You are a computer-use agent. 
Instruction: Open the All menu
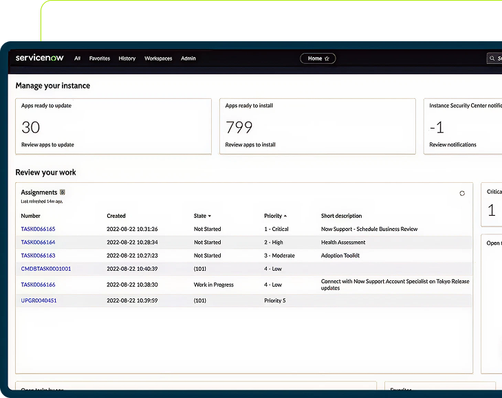77,58
